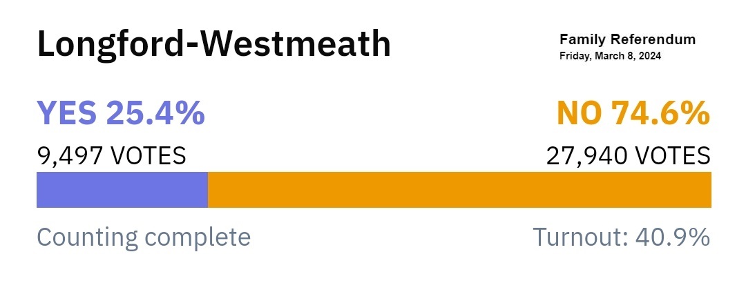Image resolution: width=746 pixels, height=301 pixels.
Task: Select the Family Referendum title
Action: [627, 39]
